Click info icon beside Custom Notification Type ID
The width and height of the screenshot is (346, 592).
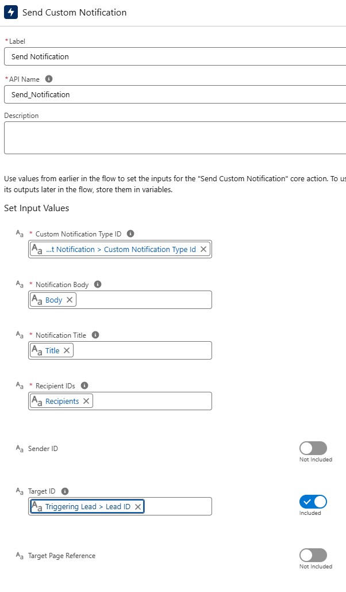[x=130, y=234]
